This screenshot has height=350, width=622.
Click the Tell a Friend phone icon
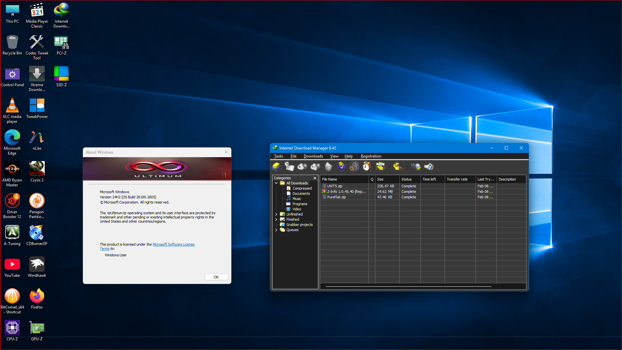coord(429,167)
